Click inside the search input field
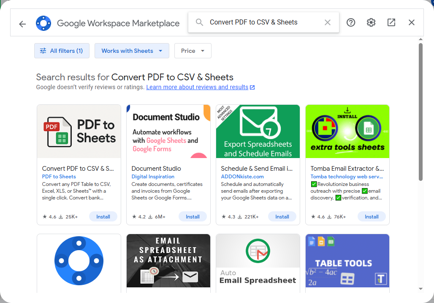 [262, 22]
